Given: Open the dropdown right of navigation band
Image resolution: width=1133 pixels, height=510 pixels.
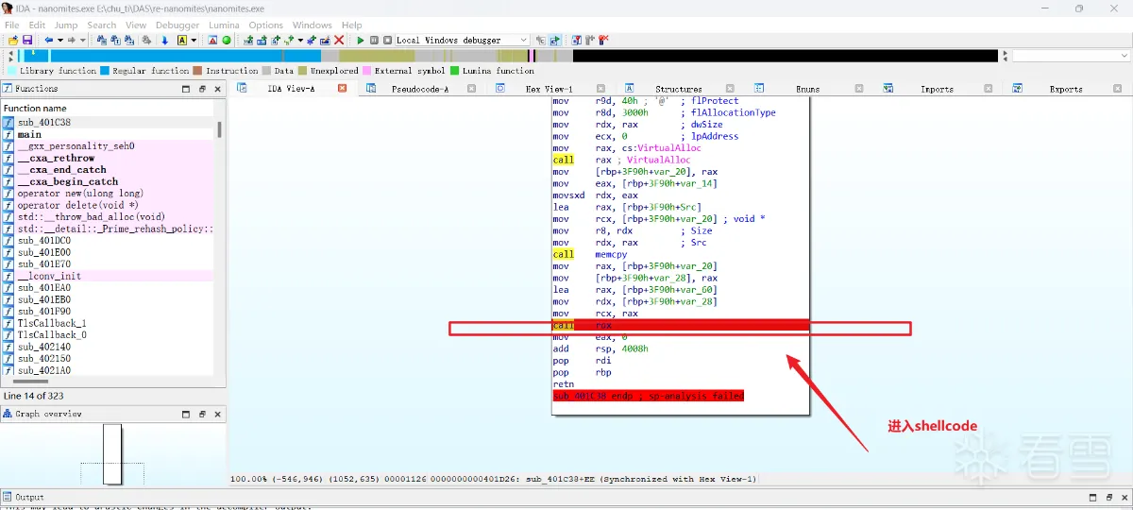Looking at the screenshot, I should tap(1071, 56).
